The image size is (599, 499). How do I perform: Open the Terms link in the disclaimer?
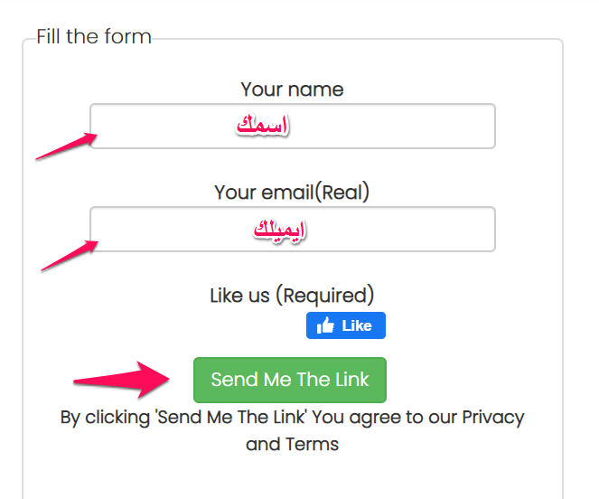(312, 445)
